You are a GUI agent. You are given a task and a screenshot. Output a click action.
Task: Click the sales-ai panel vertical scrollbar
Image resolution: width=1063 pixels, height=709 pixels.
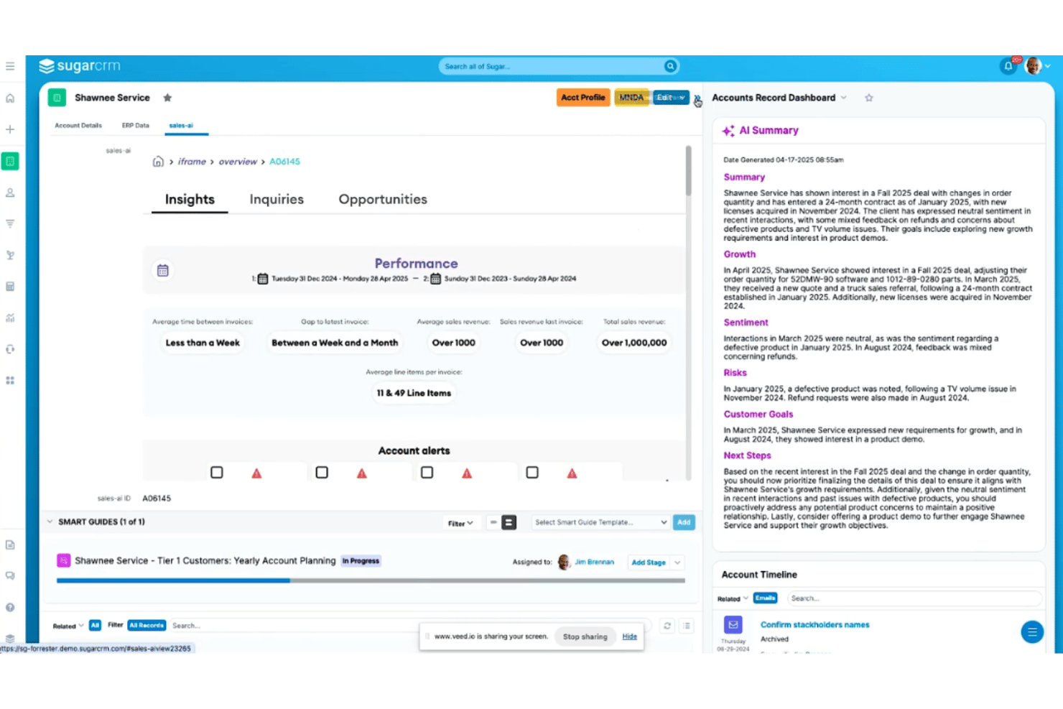click(688, 170)
